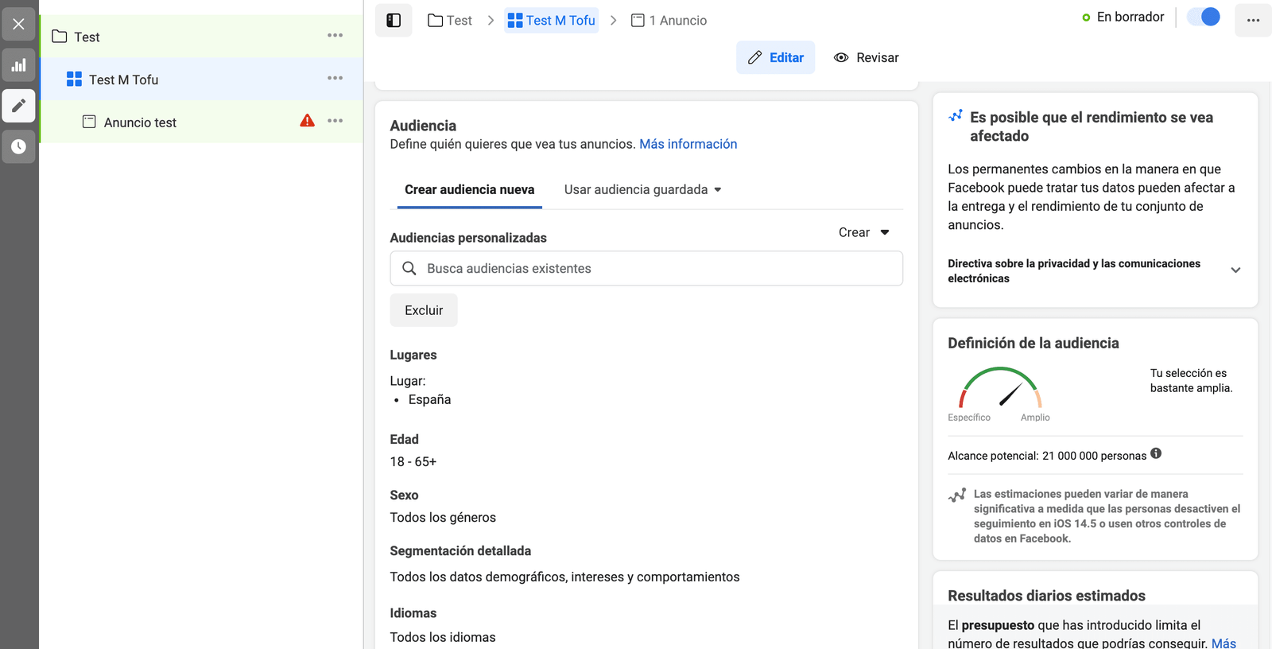Screen dimensions: 1272x649
Task: Expand Usar audiencia guardada dropdown
Action: [642, 189]
